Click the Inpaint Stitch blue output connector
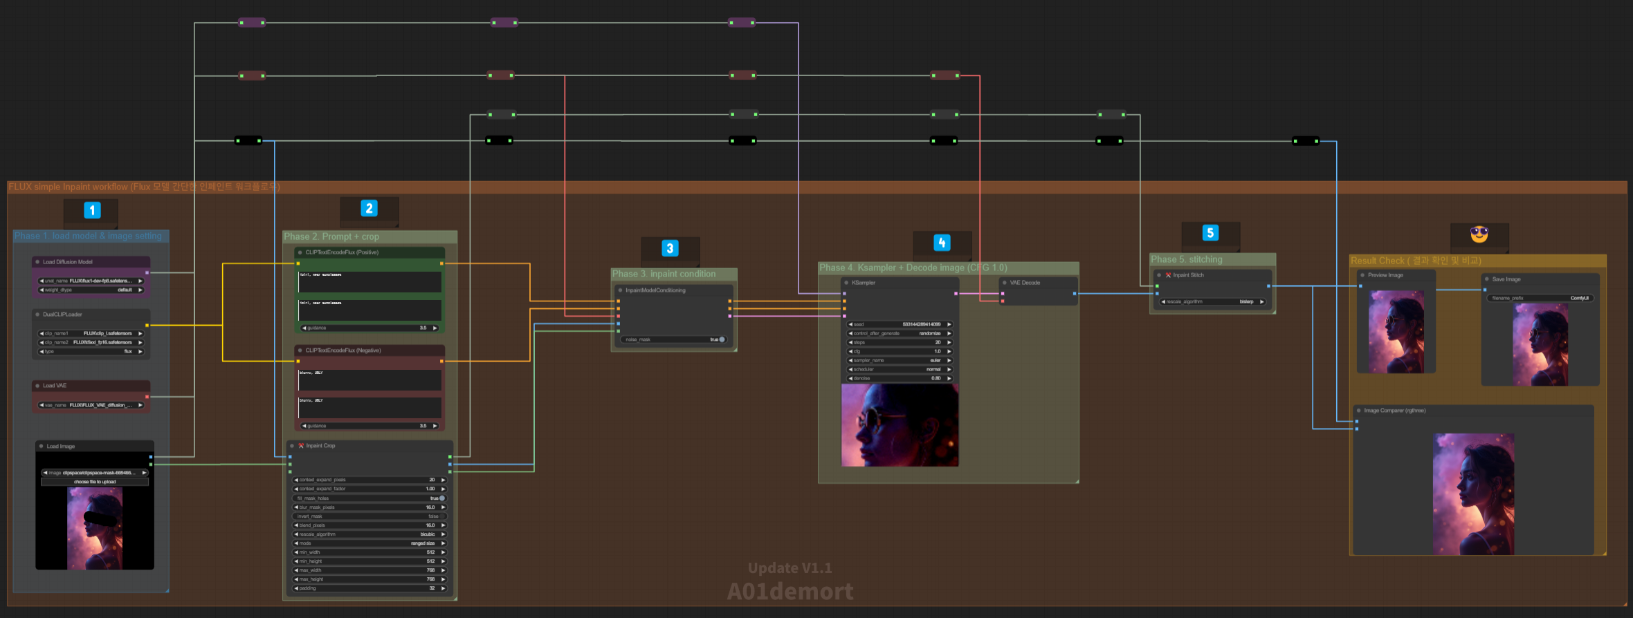The image size is (1633, 618). coord(1268,286)
